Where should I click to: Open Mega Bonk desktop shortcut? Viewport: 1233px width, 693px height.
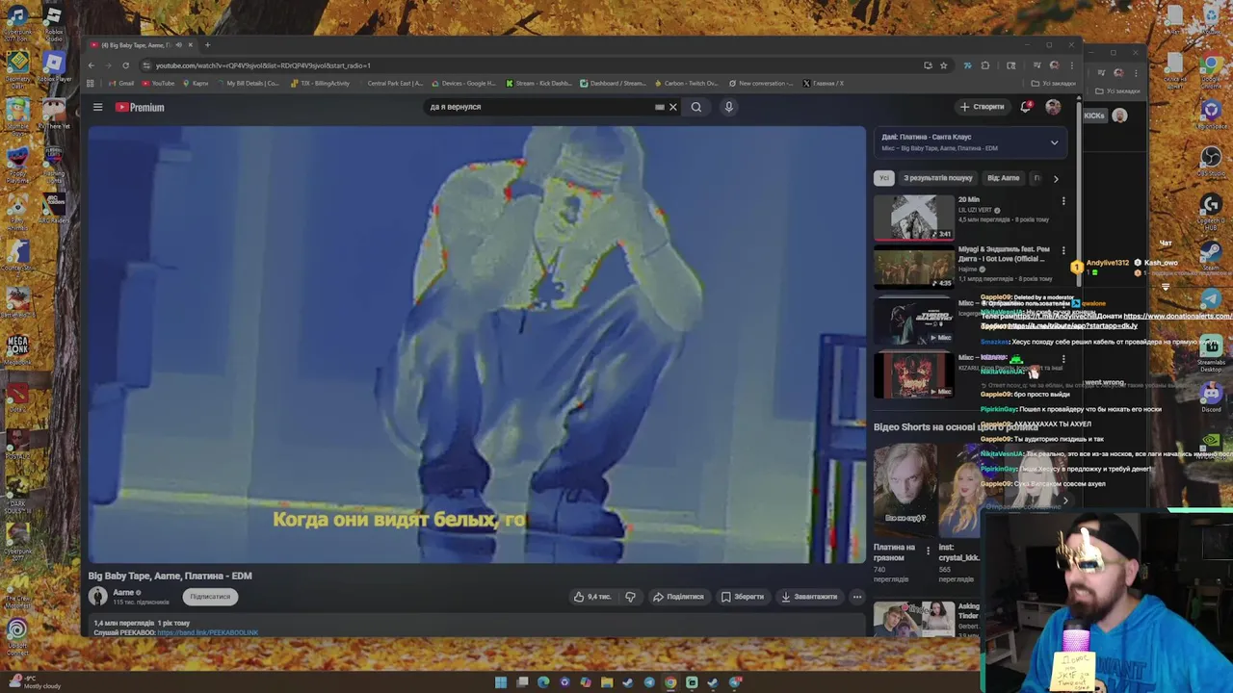click(x=17, y=348)
